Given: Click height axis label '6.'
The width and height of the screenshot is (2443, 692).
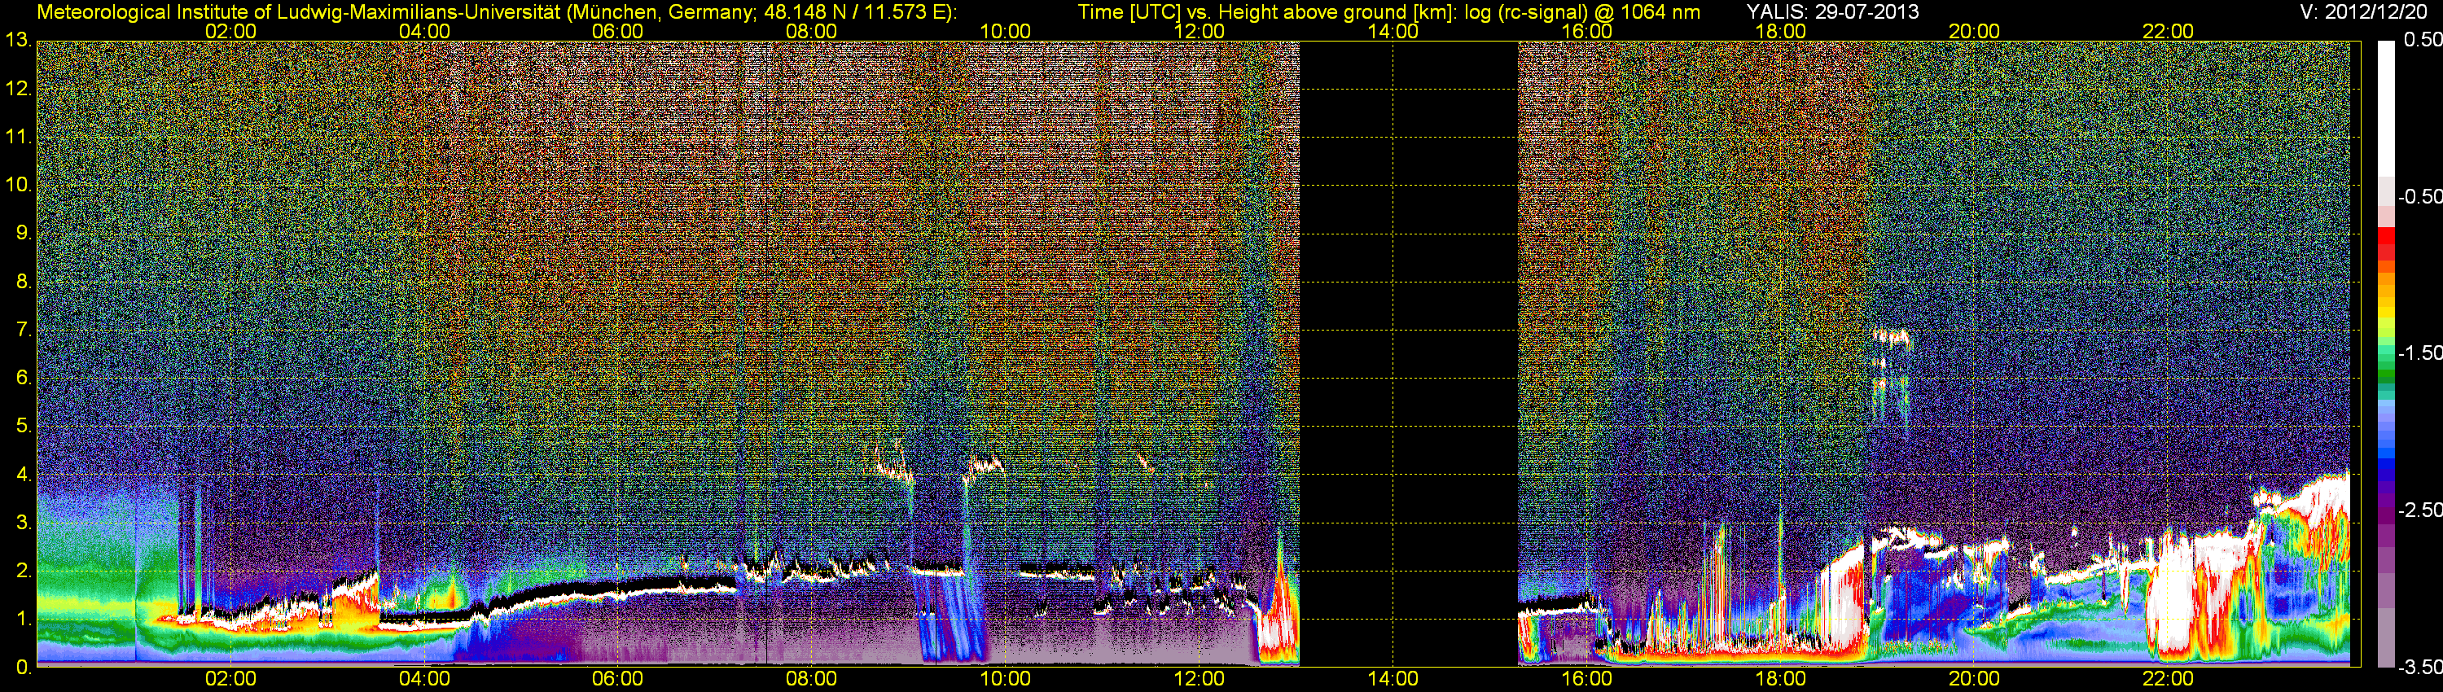Looking at the screenshot, I should coord(24,377).
